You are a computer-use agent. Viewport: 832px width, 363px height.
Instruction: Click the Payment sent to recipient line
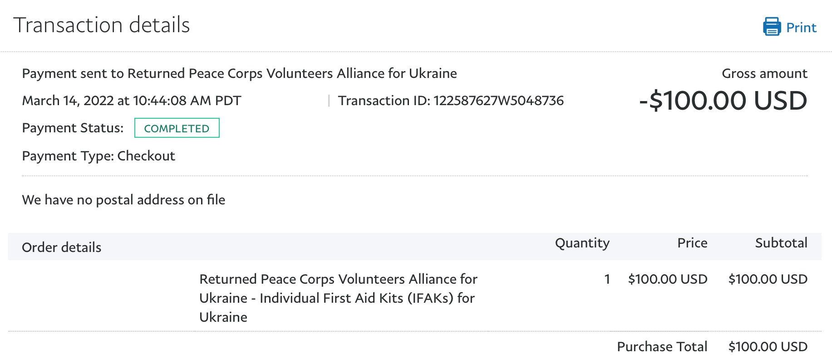[x=240, y=73]
